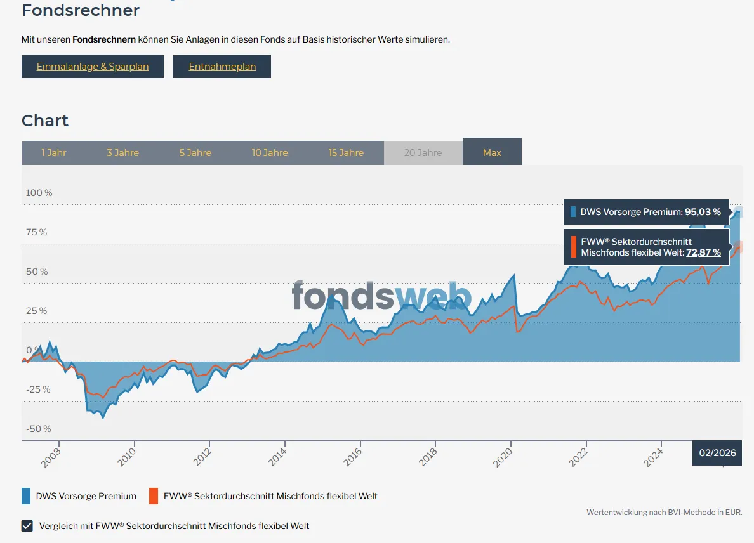Click the 95,03 % value in tooltip
Screen dimensions: 754x543
703,212
